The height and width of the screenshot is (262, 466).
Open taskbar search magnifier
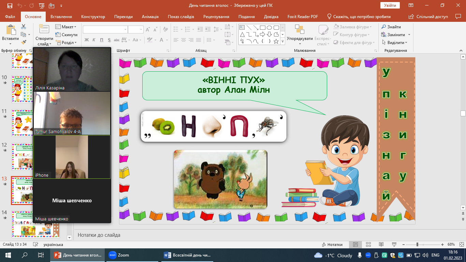tap(25, 255)
